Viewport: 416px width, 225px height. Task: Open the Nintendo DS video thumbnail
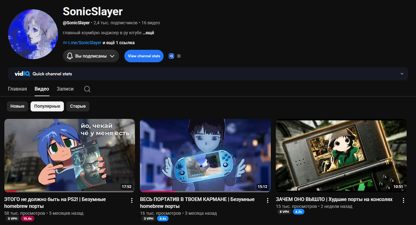pos(341,156)
